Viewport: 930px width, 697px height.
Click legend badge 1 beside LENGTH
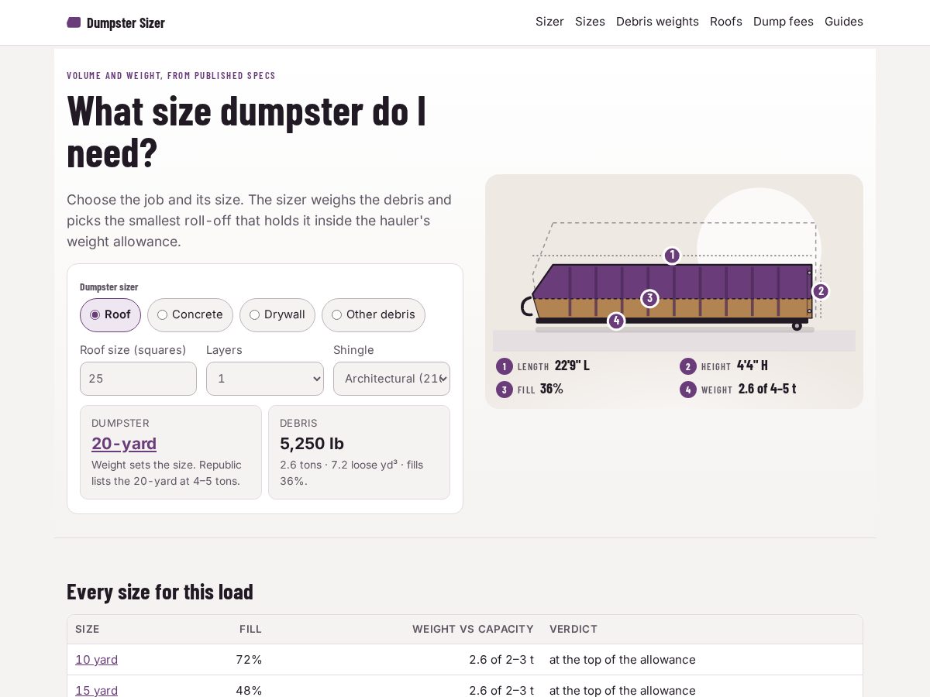point(505,366)
